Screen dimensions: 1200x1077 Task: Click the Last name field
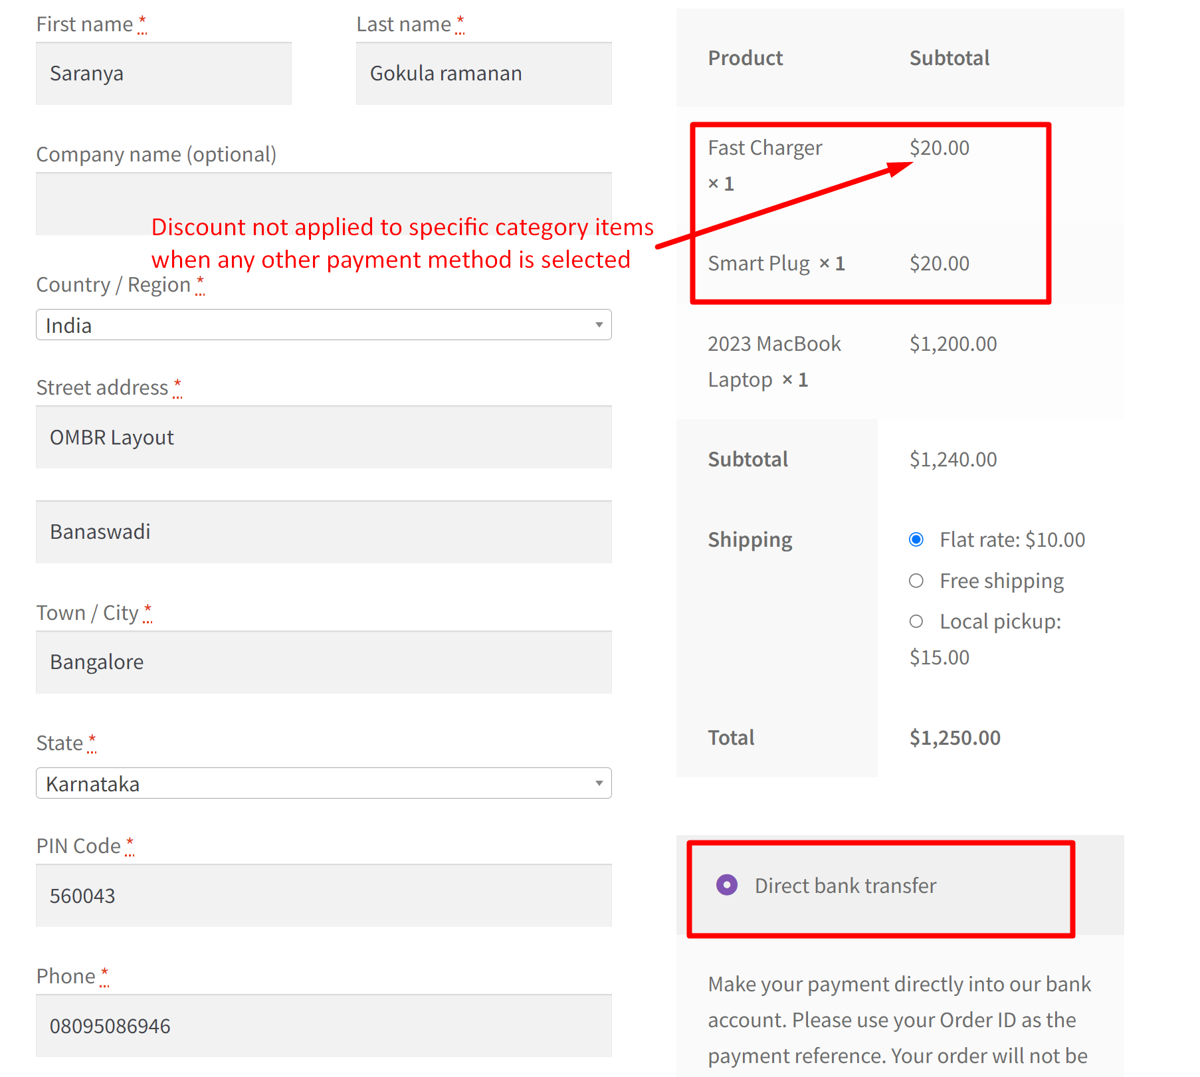(x=483, y=73)
